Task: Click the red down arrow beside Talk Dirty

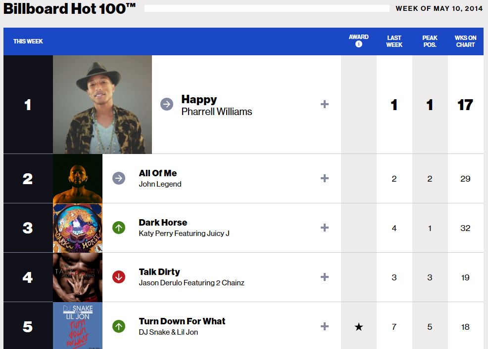Action: [119, 277]
